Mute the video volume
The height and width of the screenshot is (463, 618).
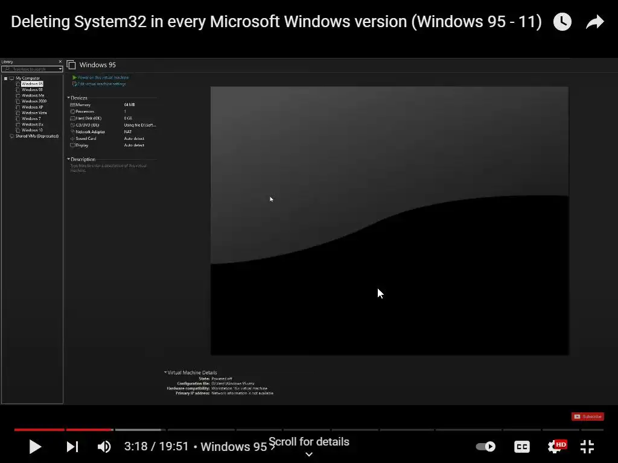(104, 447)
